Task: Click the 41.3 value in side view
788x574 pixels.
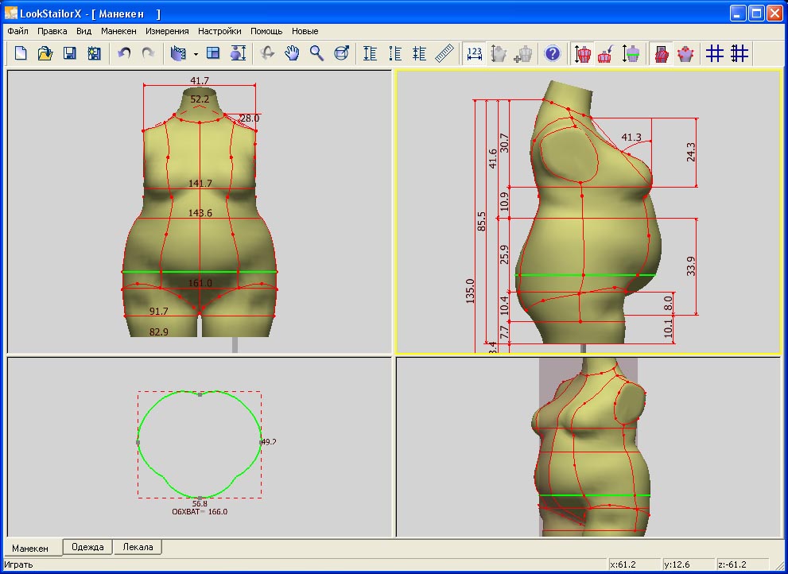Action: (631, 138)
